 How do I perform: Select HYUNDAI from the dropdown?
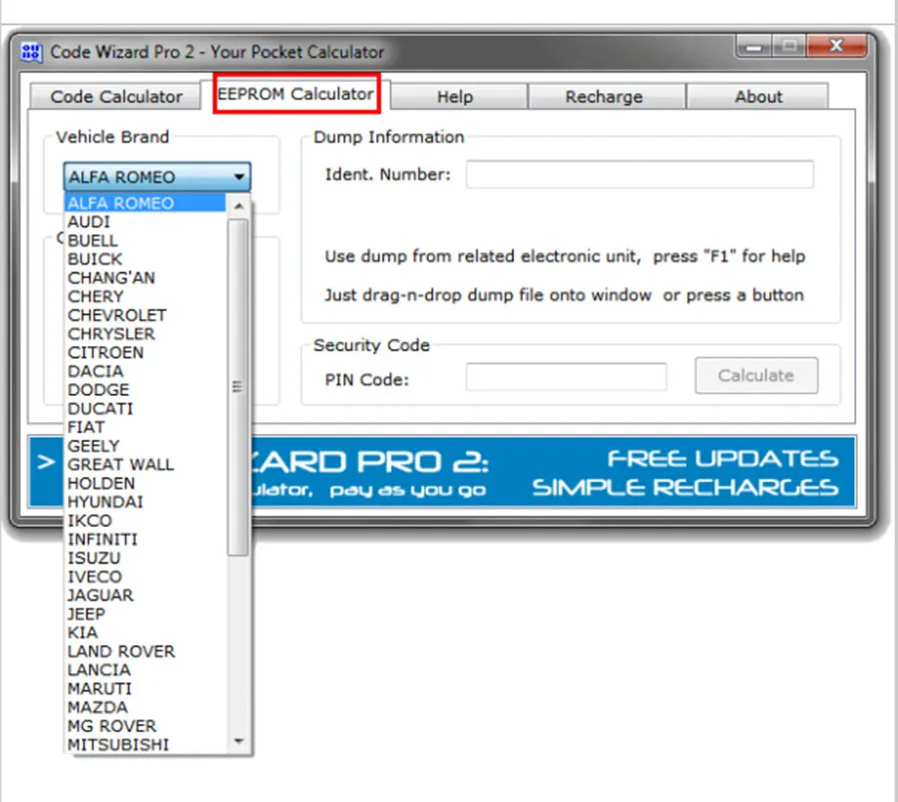pyautogui.click(x=145, y=502)
